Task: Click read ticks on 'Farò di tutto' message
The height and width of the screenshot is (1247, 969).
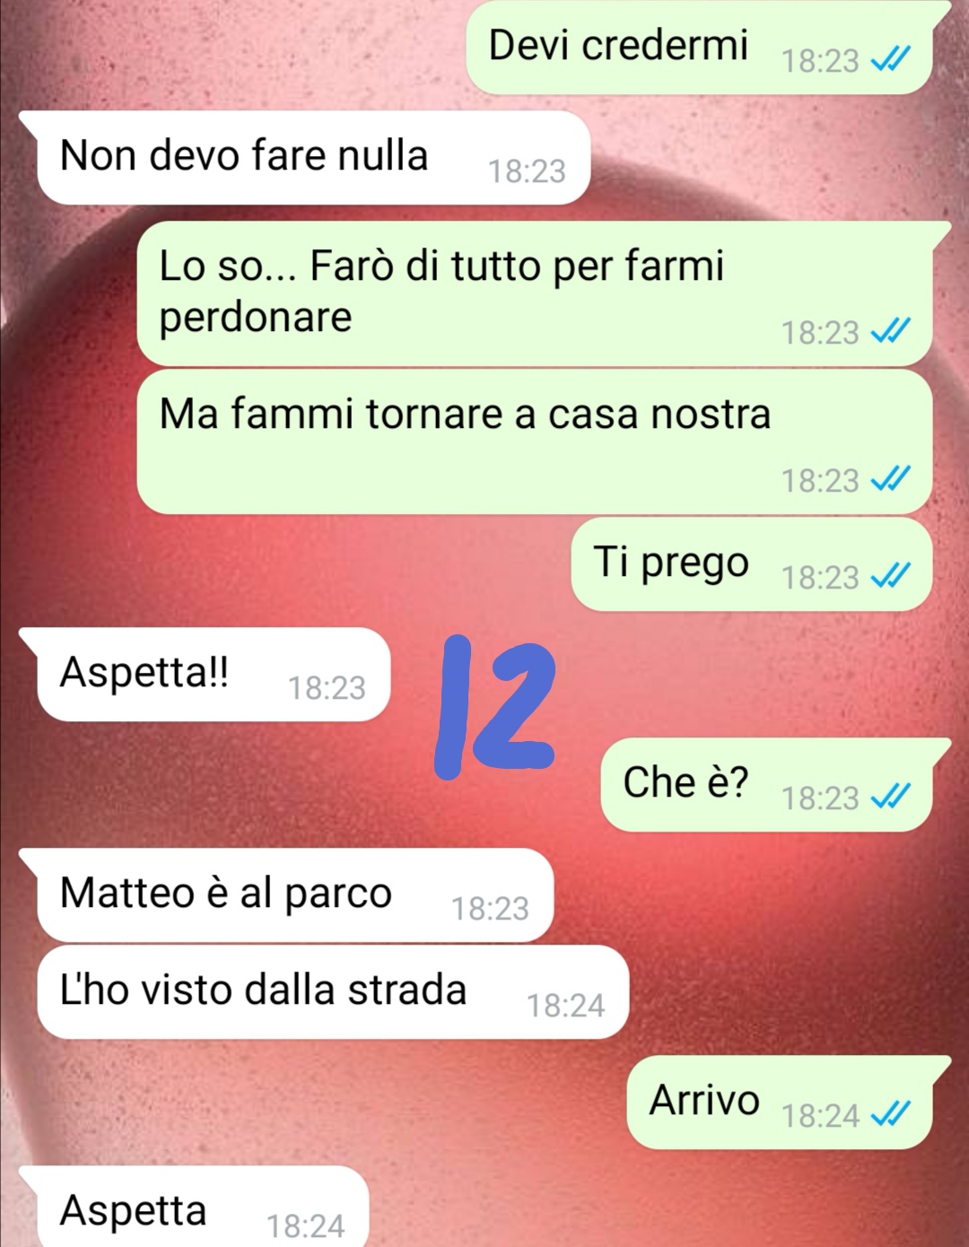Action: pyautogui.click(x=891, y=331)
